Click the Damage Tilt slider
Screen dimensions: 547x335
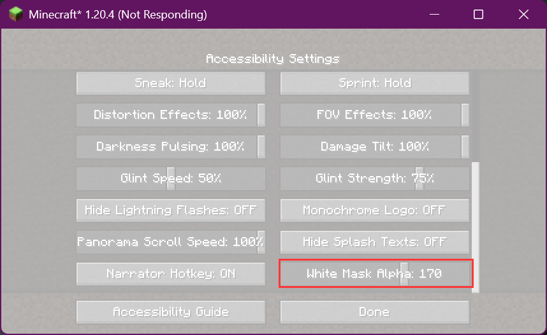[x=374, y=147]
